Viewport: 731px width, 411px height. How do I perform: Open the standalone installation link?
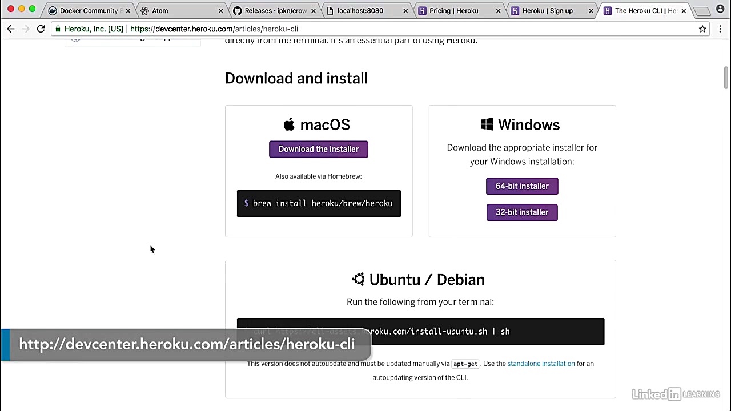coord(541,364)
